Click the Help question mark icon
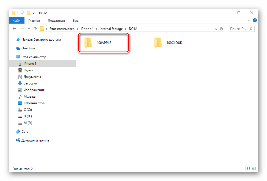 point(255,21)
